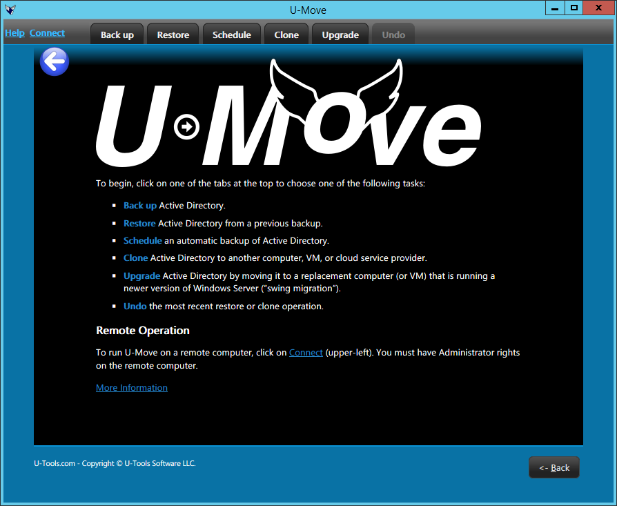Click the Remote Operation heading
The image size is (617, 506).
[x=143, y=330]
